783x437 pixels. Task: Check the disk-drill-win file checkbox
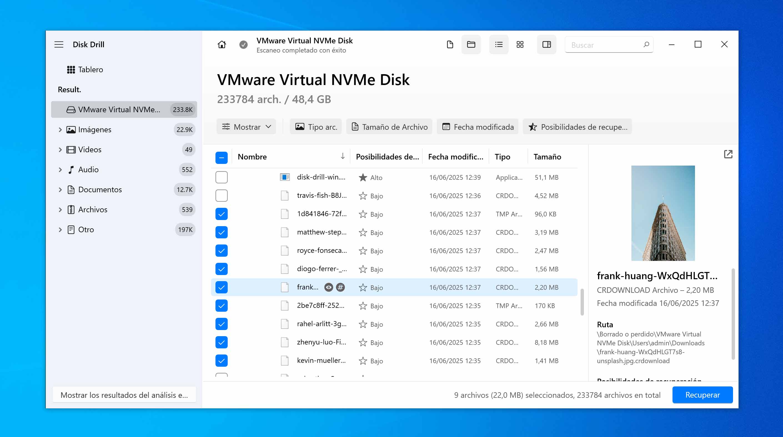click(x=221, y=177)
